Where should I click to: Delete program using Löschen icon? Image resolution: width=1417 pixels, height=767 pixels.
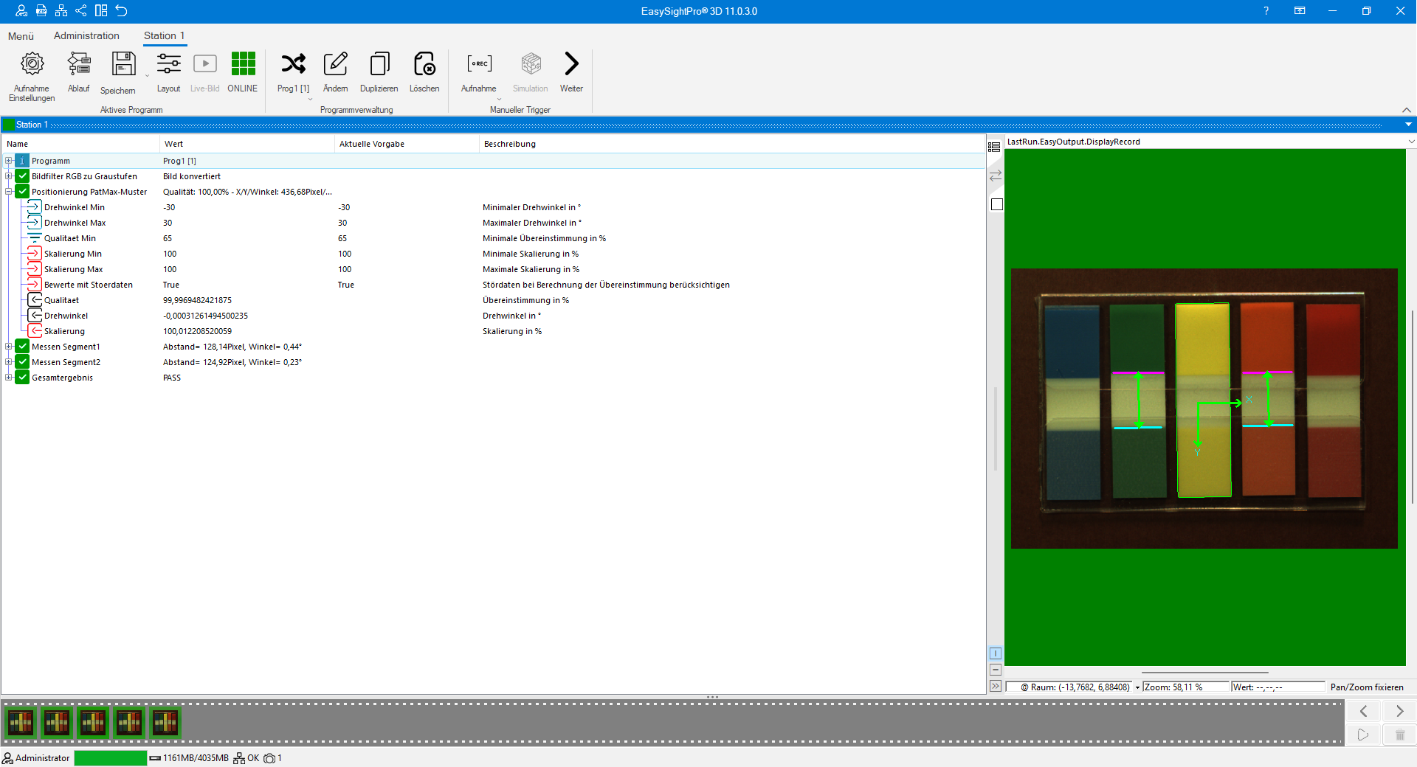[x=424, y=65]
